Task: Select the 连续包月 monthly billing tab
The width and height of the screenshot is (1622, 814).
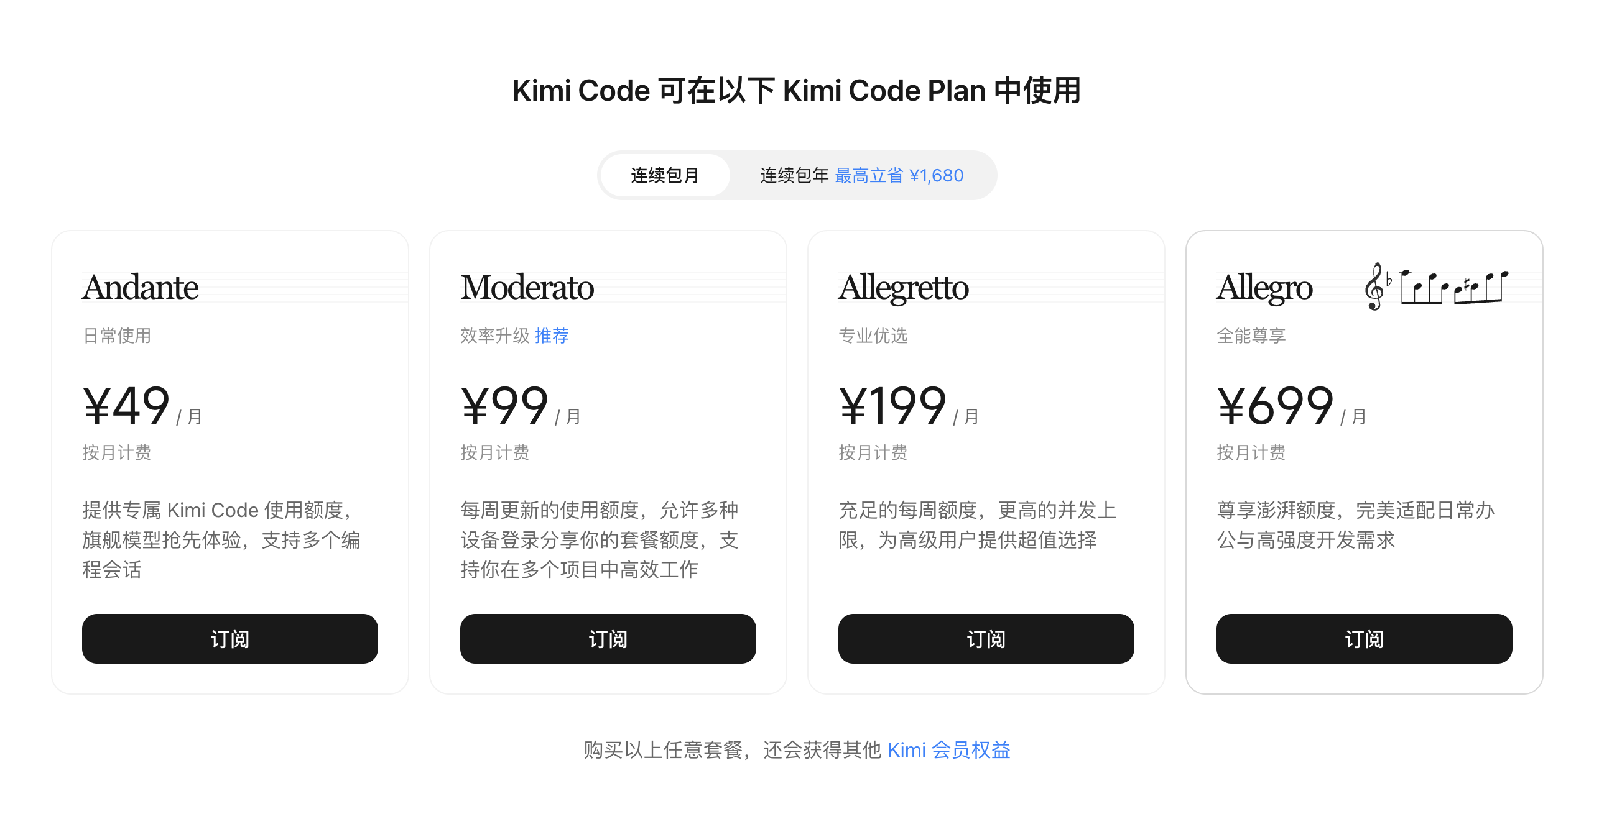Action: 665,175
